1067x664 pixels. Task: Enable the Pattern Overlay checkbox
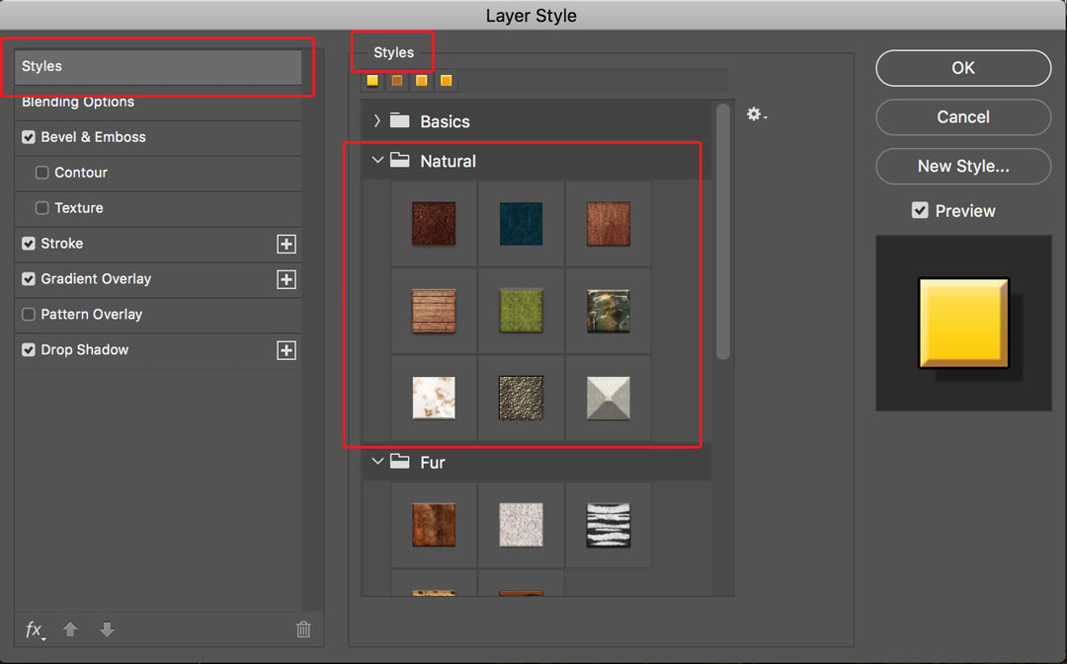click(29, 315)
